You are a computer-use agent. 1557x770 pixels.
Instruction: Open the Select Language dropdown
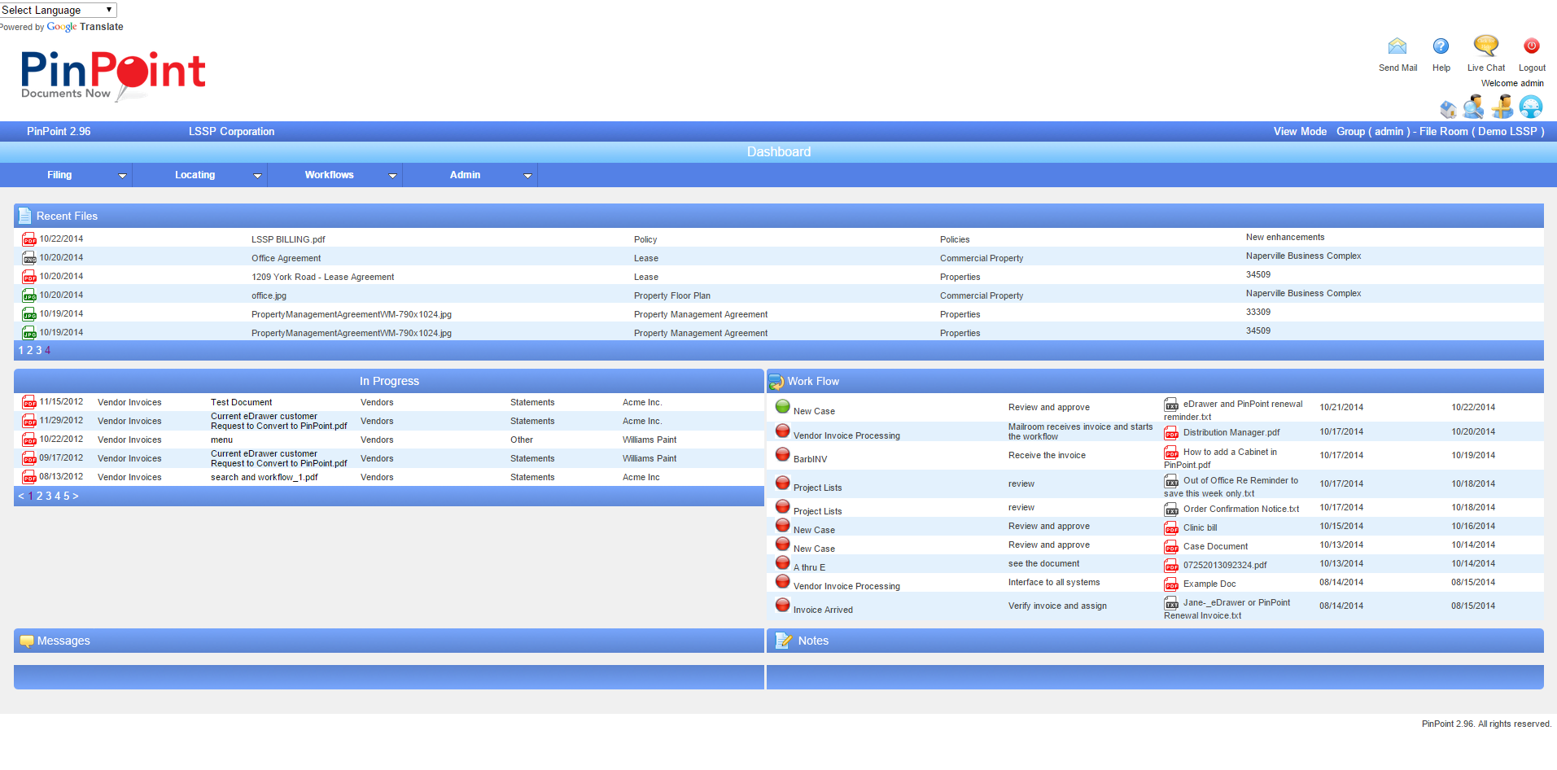(58, 10)
